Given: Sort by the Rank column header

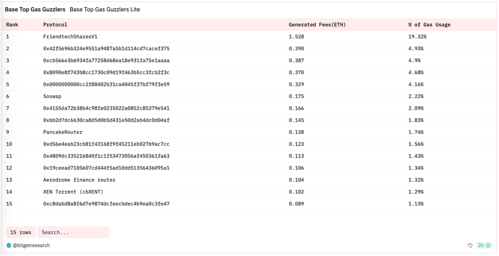Looking at the screenshot, I should coord(12,25).
